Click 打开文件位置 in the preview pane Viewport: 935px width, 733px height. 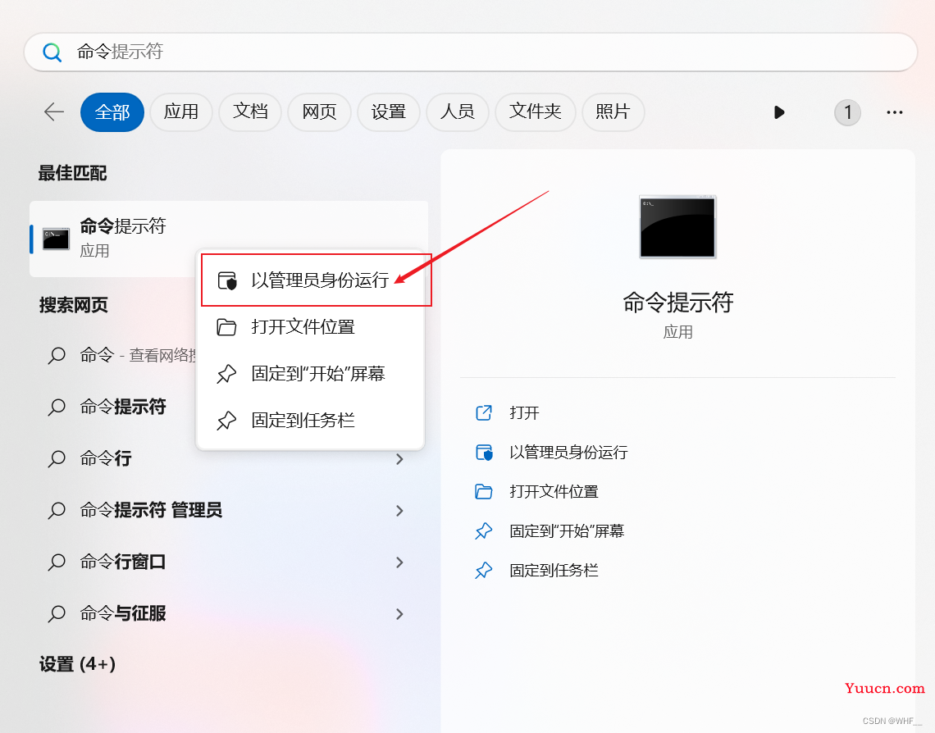[x=554, y=492]
